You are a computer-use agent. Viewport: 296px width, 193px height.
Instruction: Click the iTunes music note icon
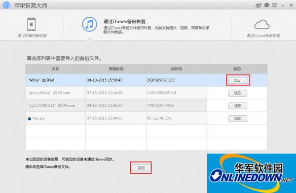click(x=89, y=24)
